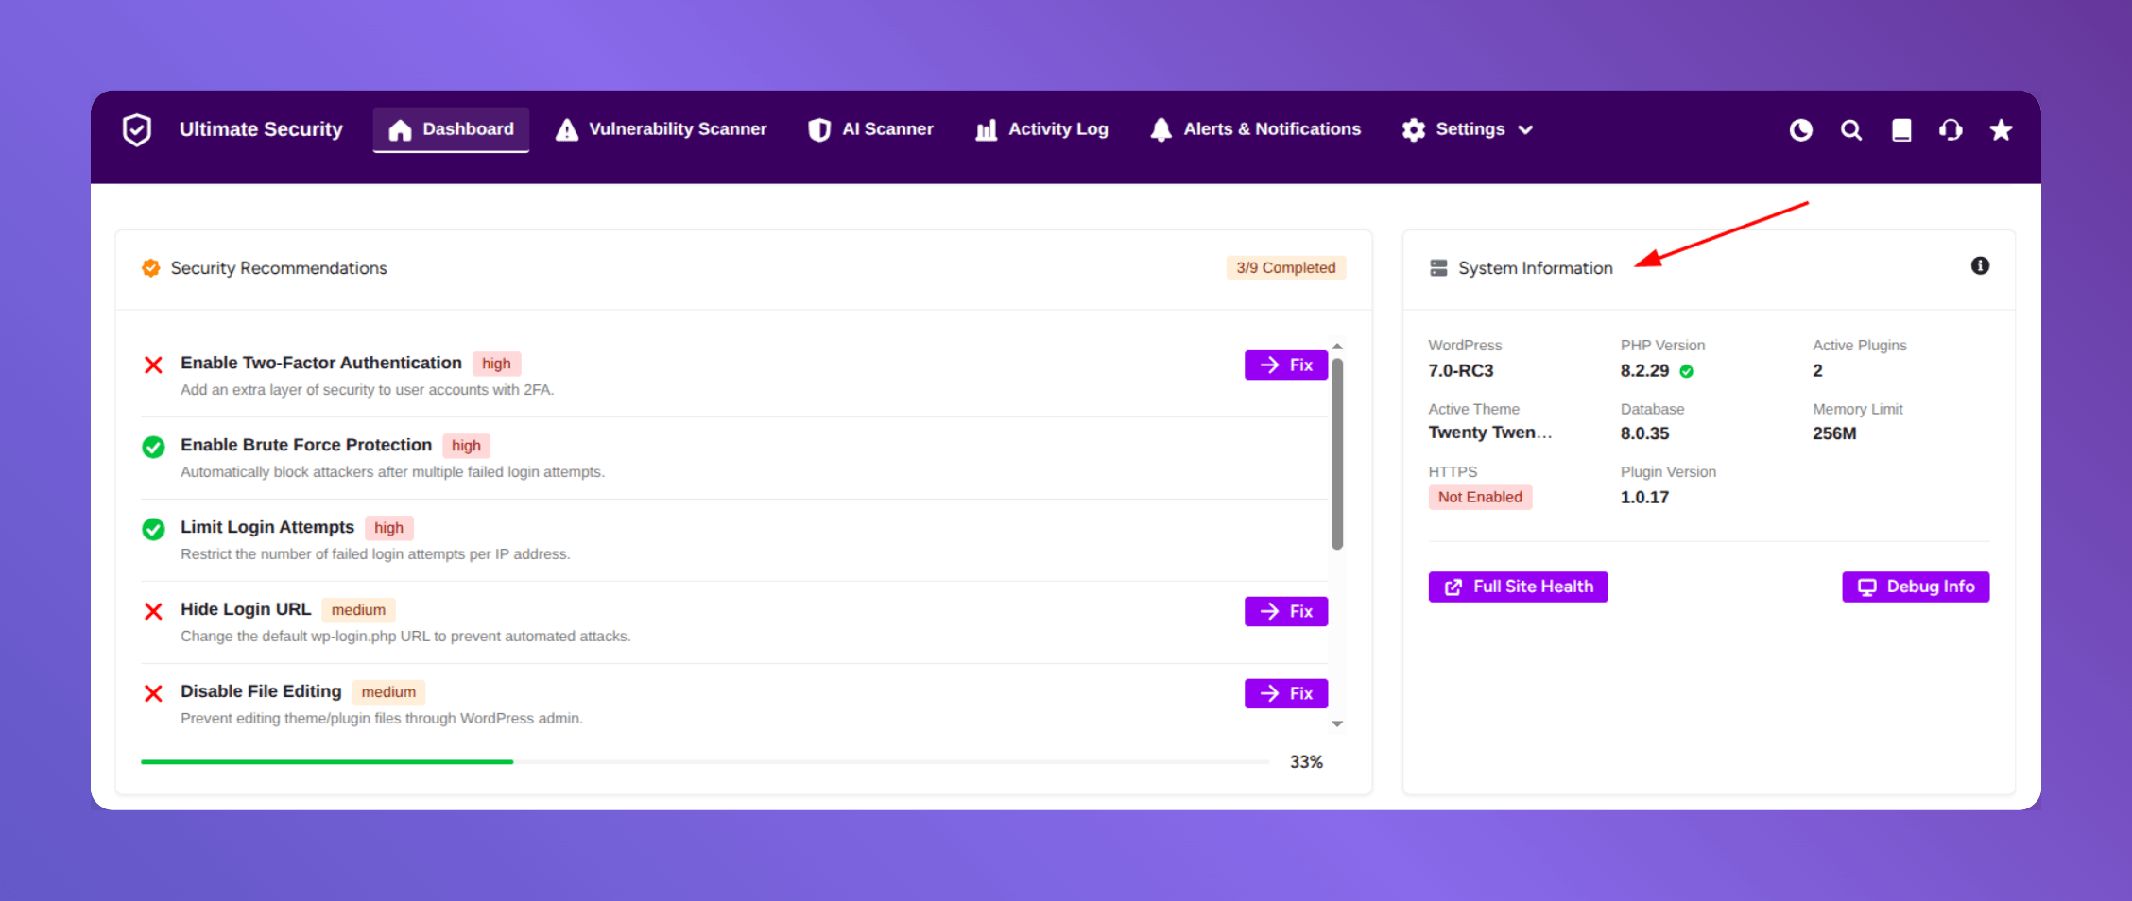The height and width of the screenshot is (901, 2132).
Task: Click the Active Plugins count 2
Action: (x=1817, y=371)
